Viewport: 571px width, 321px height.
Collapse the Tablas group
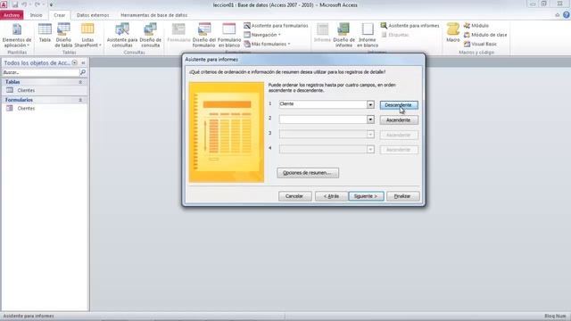(80, 82)
